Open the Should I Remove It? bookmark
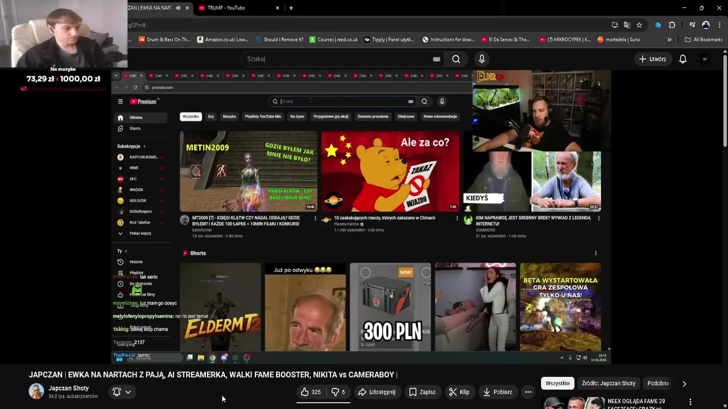The height and width of the screenshot is (409, 728). pos(280,40)
